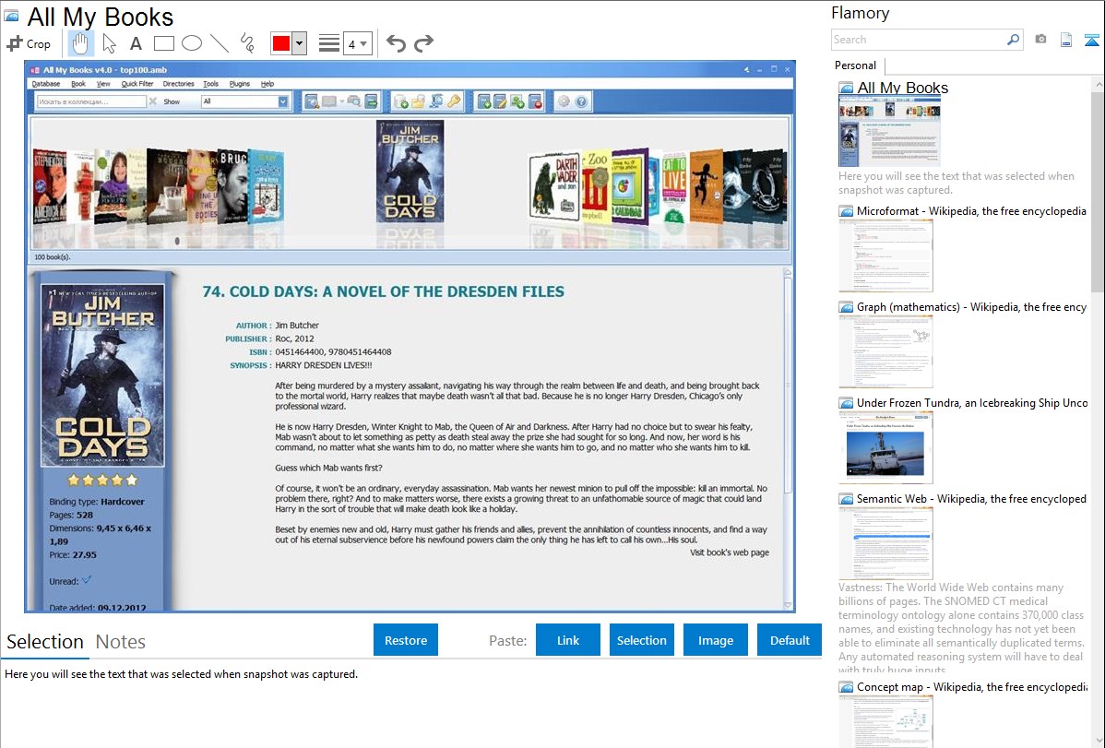
Task: Click the blue tray icon at top right
Action: (1091, 41)
